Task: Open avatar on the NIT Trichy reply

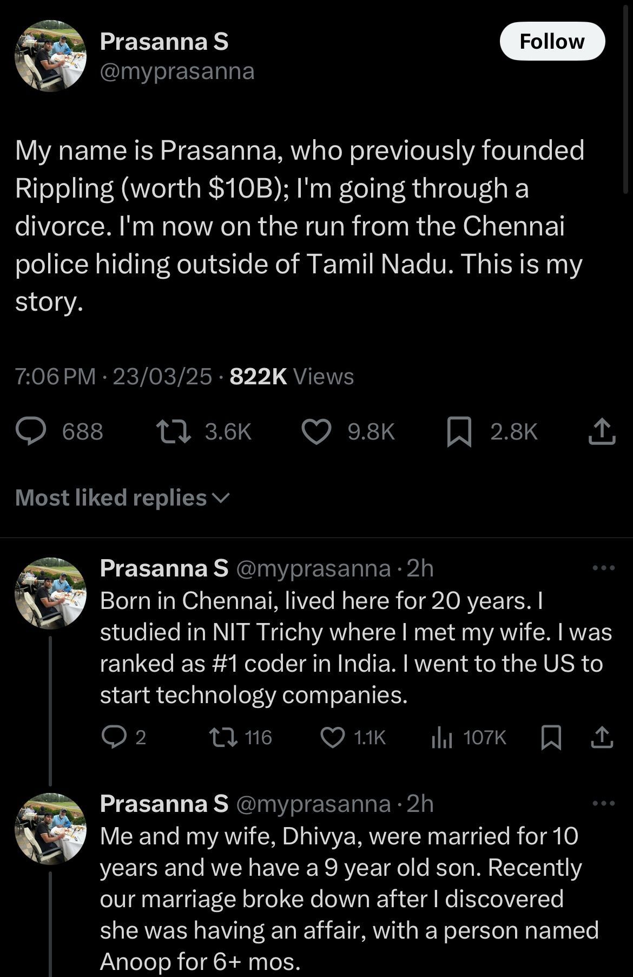Action: pos(50,593)
